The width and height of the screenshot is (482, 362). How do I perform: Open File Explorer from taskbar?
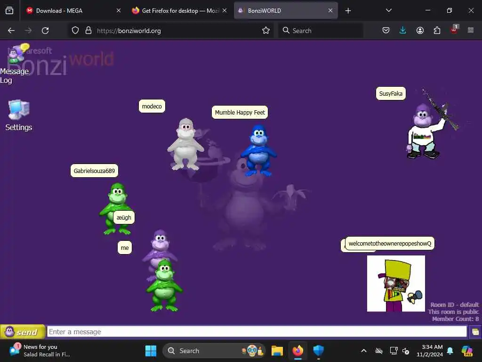coord(277,351)
